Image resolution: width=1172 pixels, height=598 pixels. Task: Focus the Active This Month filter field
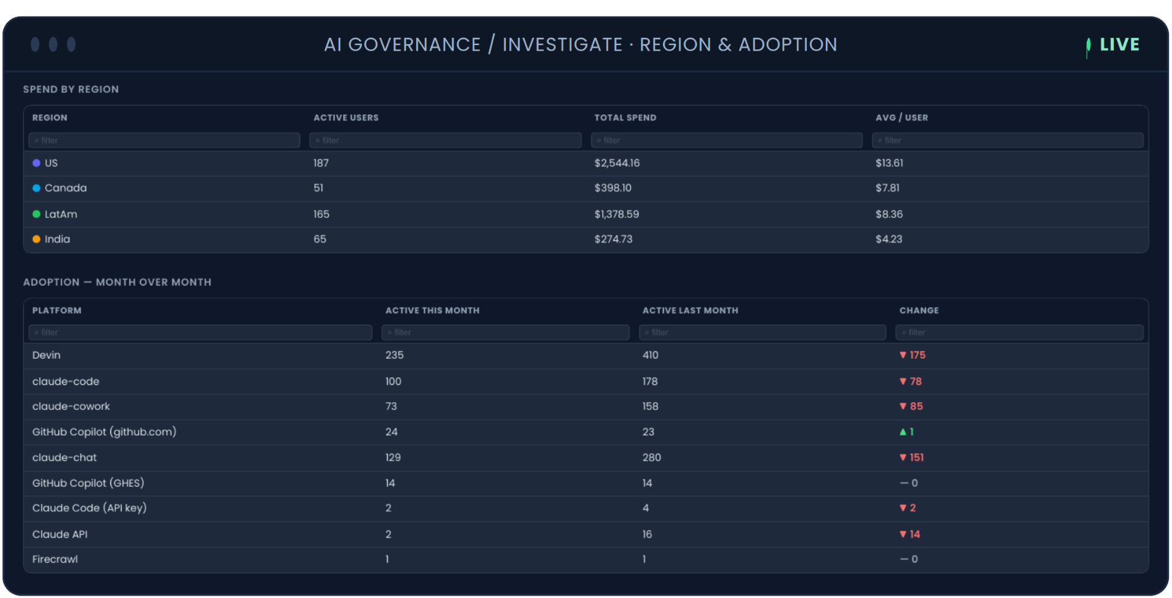coord(505,333)
